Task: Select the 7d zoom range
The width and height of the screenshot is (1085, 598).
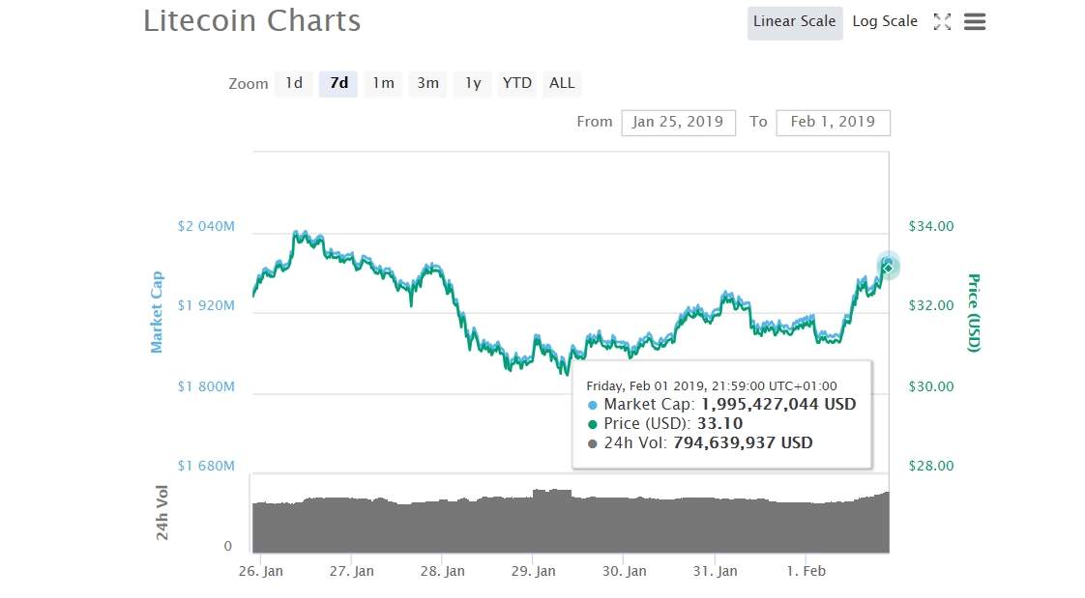Action: click(338, 84)
